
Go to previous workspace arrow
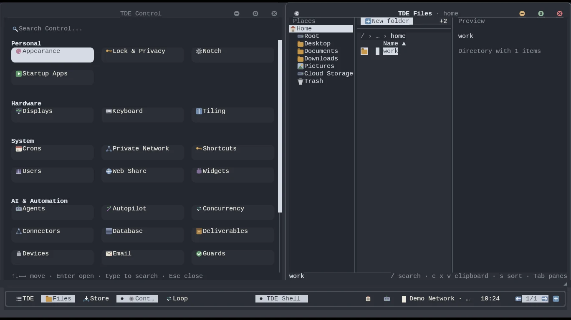click(x=518, y=299)
